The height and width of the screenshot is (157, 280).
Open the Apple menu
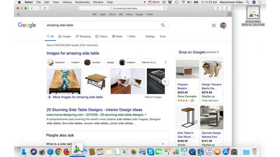[19, 2]
